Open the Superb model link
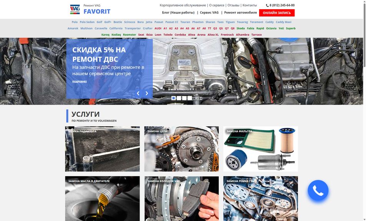 click(x=291, y=28)
